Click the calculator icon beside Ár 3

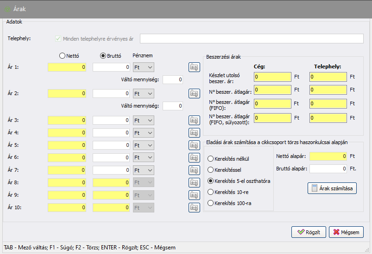(x=195, y=120)
